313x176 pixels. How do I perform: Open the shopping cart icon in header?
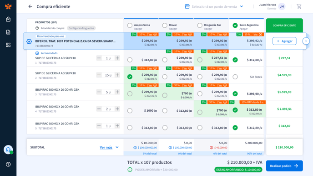tap(299, 6)
